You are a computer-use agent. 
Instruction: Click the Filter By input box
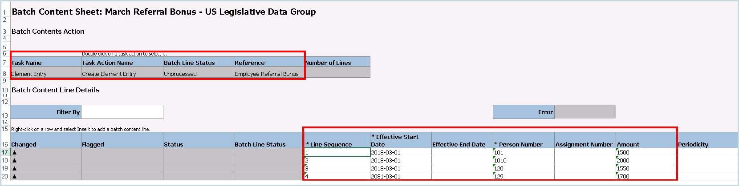pos(122,112)
